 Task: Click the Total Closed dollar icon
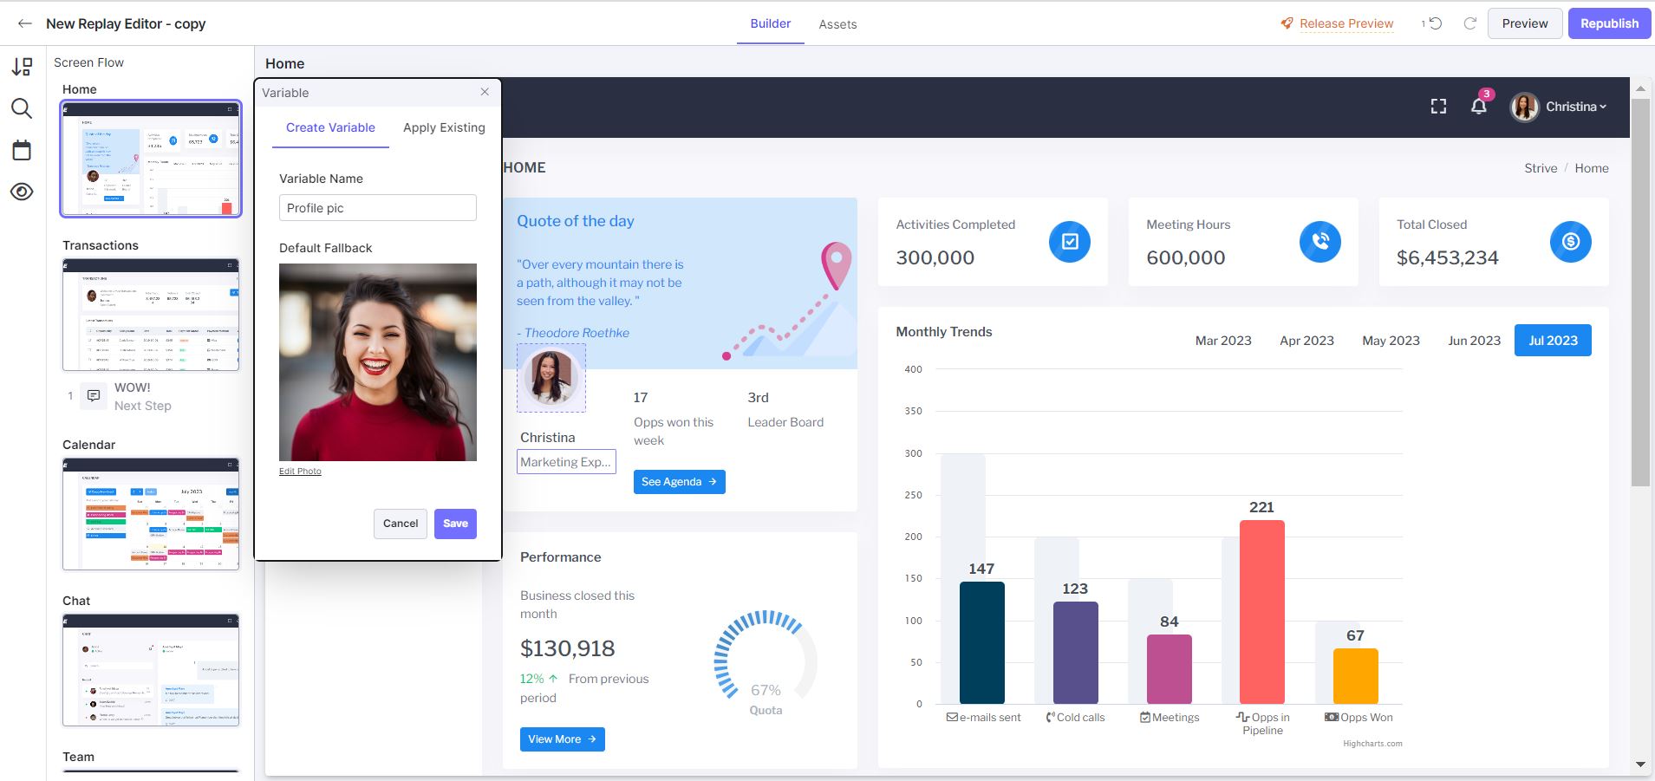[x=1571, y=242]
